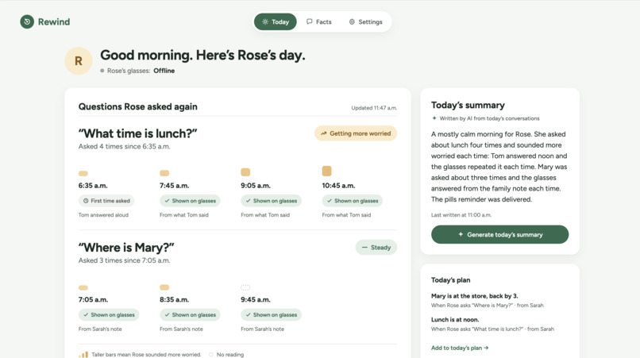Select the 7:45 a.m. worry bar

[164, 173]
